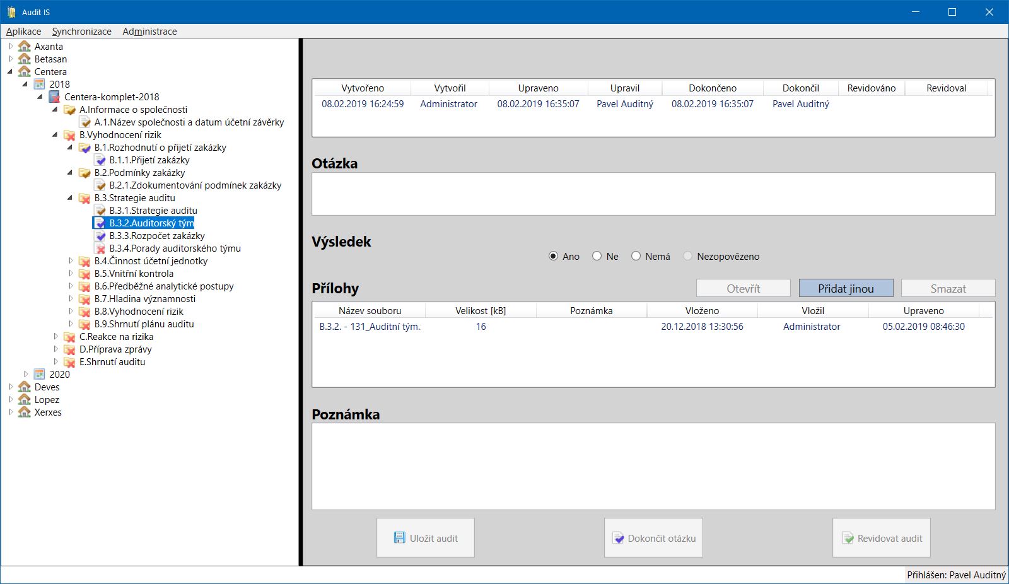
Task: Collapse the B.3.Strategie auditu section
Action: 70,198
